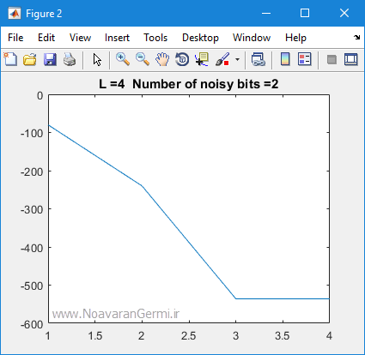Open the File menu

pyautogui.click(x=15, y=38)
